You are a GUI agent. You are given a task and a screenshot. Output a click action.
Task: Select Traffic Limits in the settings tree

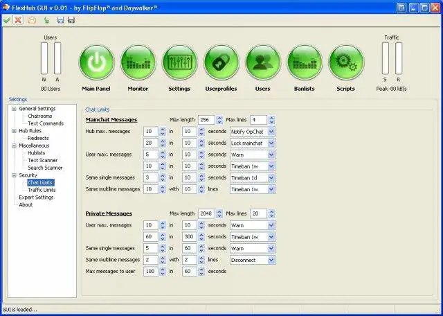click(x=42, y=190)
